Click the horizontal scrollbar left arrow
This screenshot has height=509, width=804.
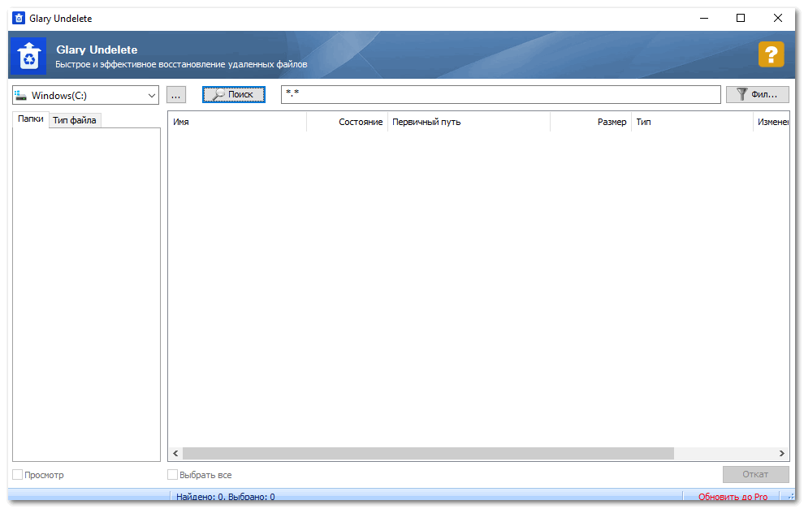click(175, 453)
